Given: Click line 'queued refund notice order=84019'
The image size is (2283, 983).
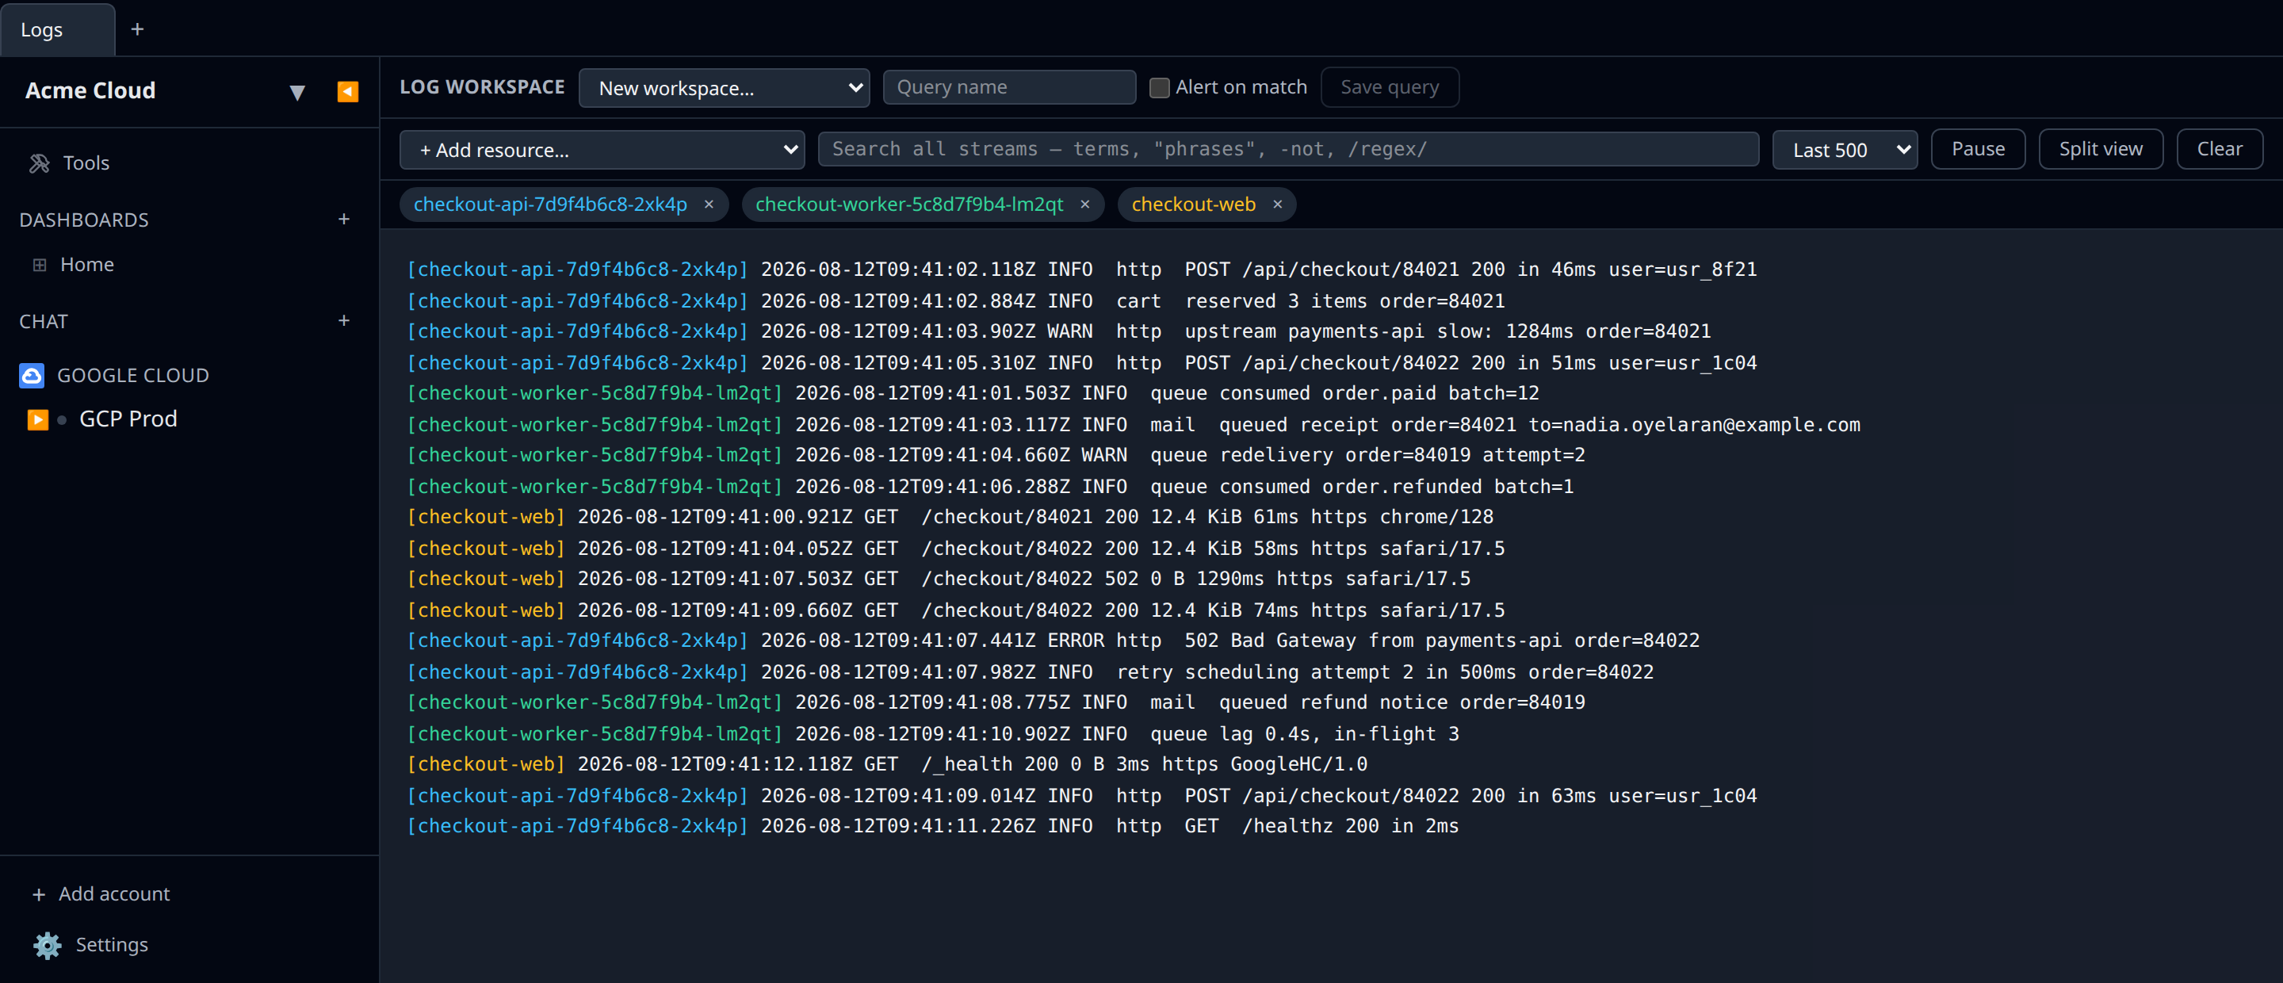Looking at the screenshot, I should point(996,703).
